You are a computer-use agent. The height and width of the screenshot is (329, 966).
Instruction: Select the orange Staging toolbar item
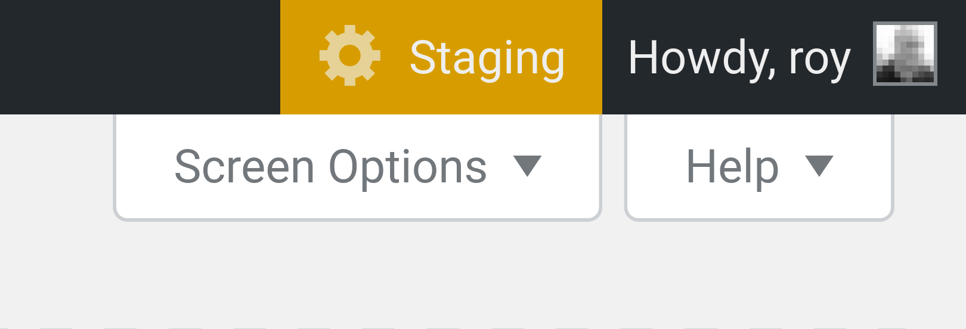441,57
